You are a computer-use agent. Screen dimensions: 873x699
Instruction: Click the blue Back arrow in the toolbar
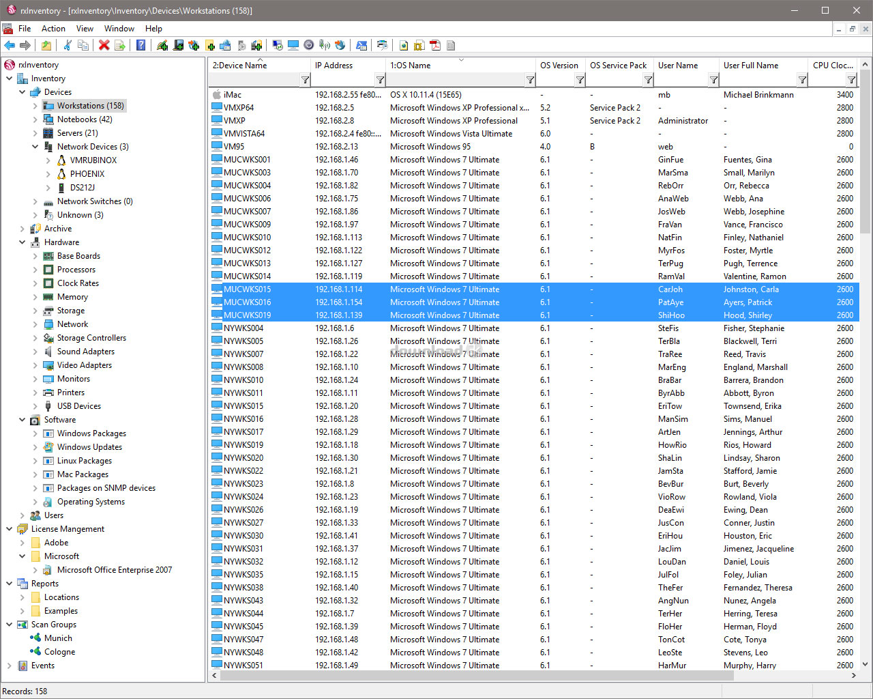coord(10,45)
